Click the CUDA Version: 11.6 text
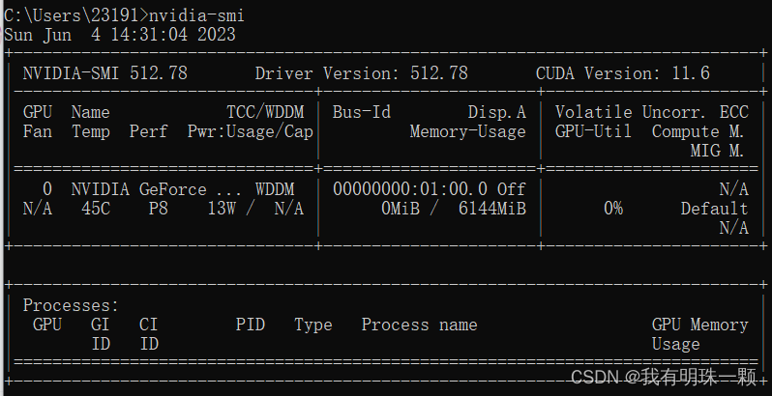 pyautogui.click(x=623, y=73)
